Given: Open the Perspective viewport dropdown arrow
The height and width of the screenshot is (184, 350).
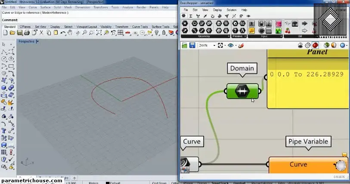Looking at the screenshot, I should click(x=37, y=42).
